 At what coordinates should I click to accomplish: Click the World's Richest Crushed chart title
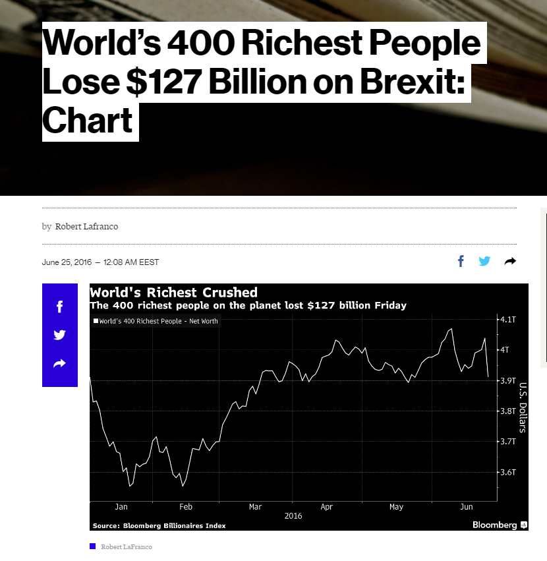point(173,292)
